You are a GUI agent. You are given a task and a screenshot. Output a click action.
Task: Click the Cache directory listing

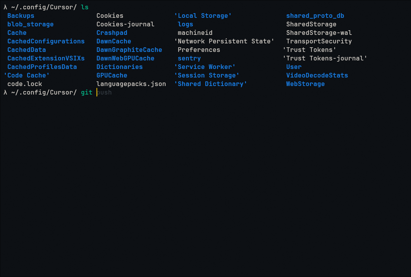coord(17,33)
